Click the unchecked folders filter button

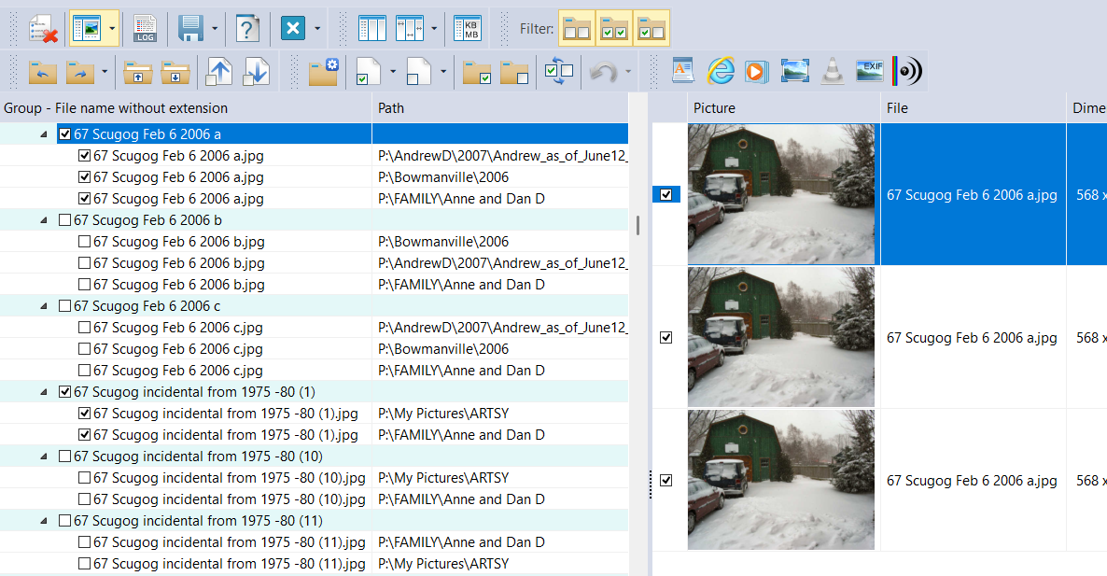click(x=576, y=28)
